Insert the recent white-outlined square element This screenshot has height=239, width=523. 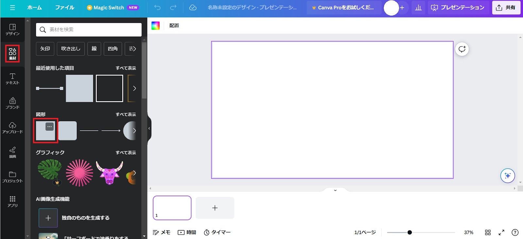coord(110,88)
